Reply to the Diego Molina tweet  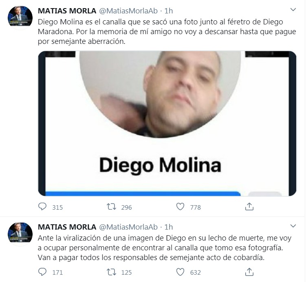click(x=42, y=206)
